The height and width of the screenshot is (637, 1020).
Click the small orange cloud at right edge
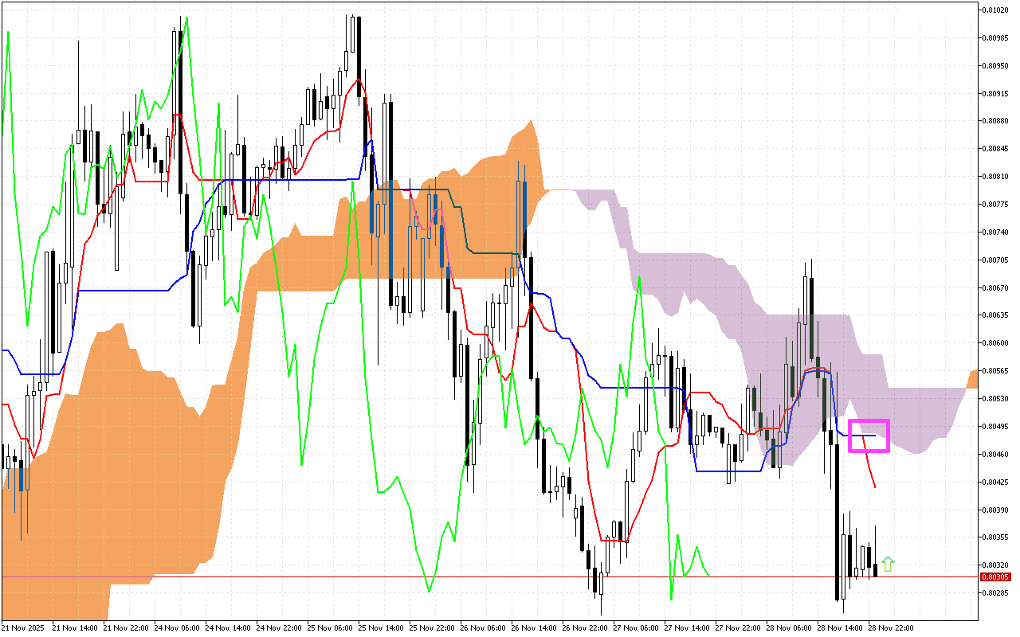(x=972, y=379)
